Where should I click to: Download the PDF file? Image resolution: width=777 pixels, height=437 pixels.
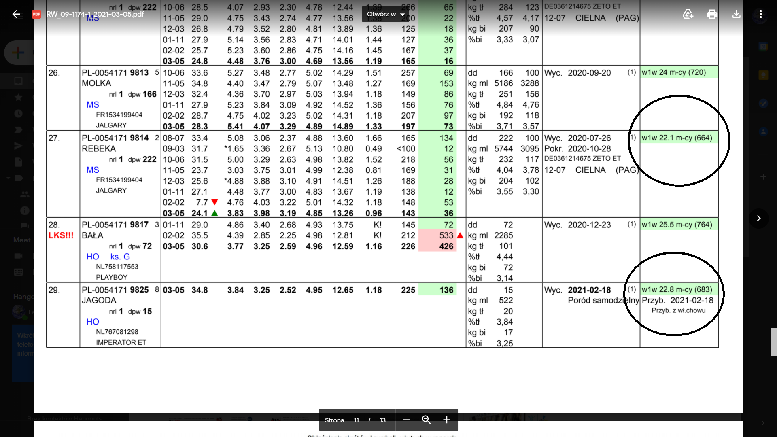(736, 14)
